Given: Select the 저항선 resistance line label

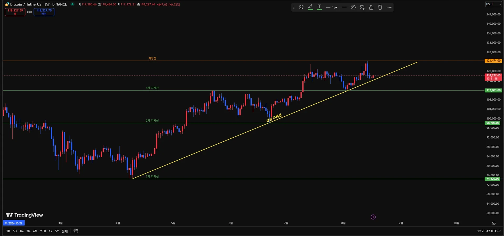Looking at the screenshot, I should tap(152, 58).
